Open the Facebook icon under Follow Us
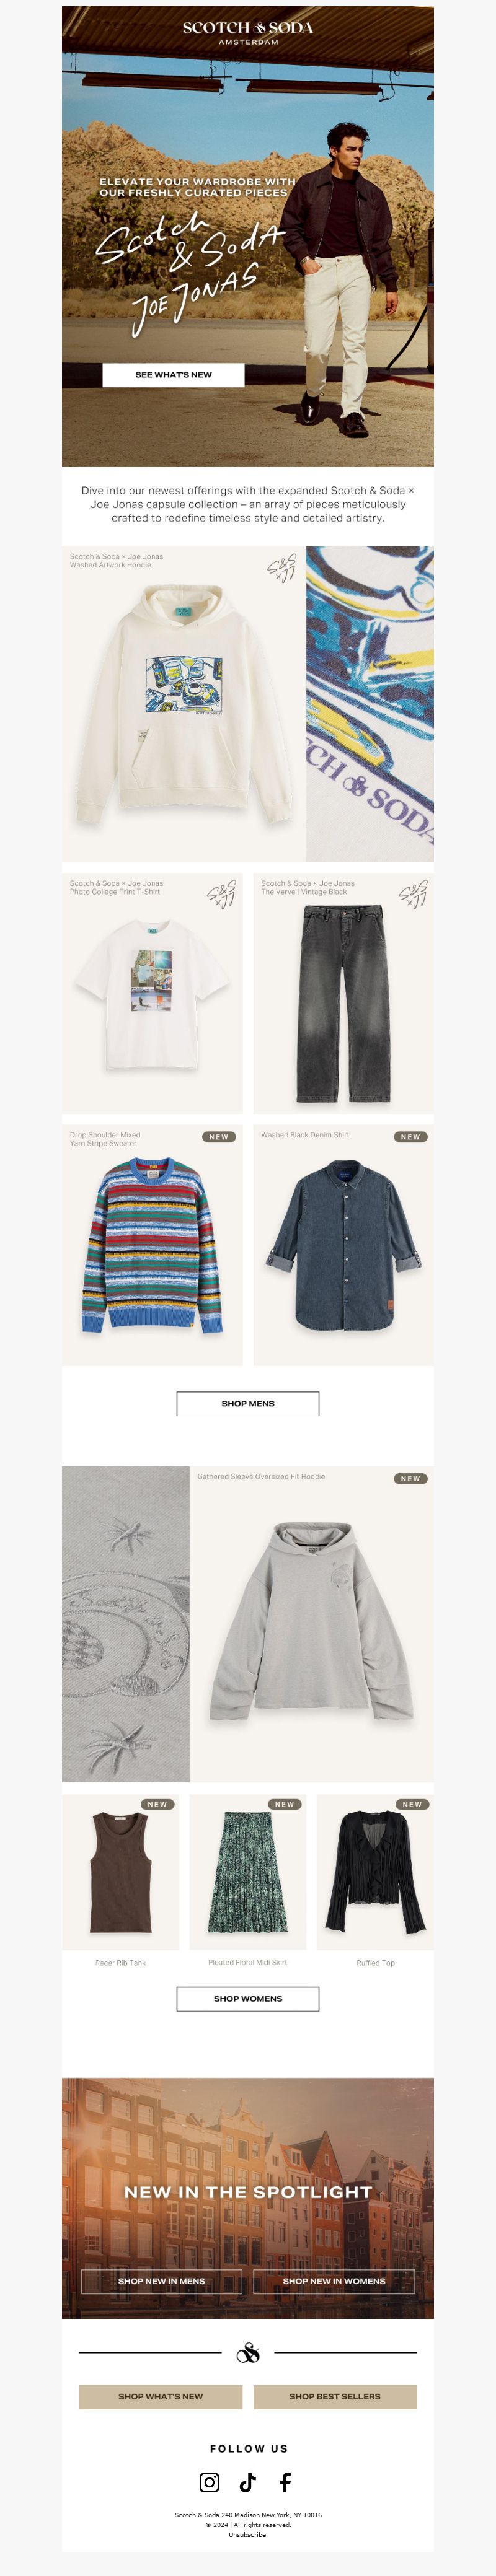The width and height of the screenshot is (496, 2576). pos(285,2482)
